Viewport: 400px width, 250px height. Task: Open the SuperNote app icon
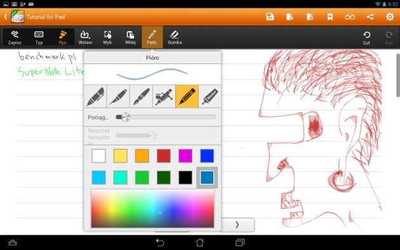pos(17,16)
